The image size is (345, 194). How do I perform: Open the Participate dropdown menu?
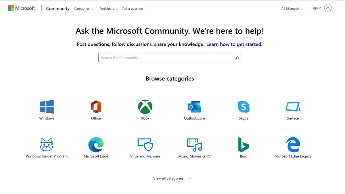(x=108, y=9)
